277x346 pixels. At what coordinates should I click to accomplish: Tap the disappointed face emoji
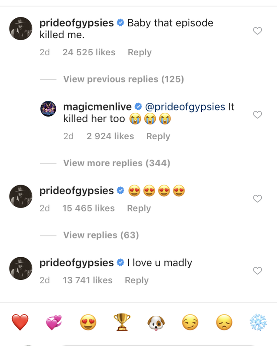tap(224, 322)
